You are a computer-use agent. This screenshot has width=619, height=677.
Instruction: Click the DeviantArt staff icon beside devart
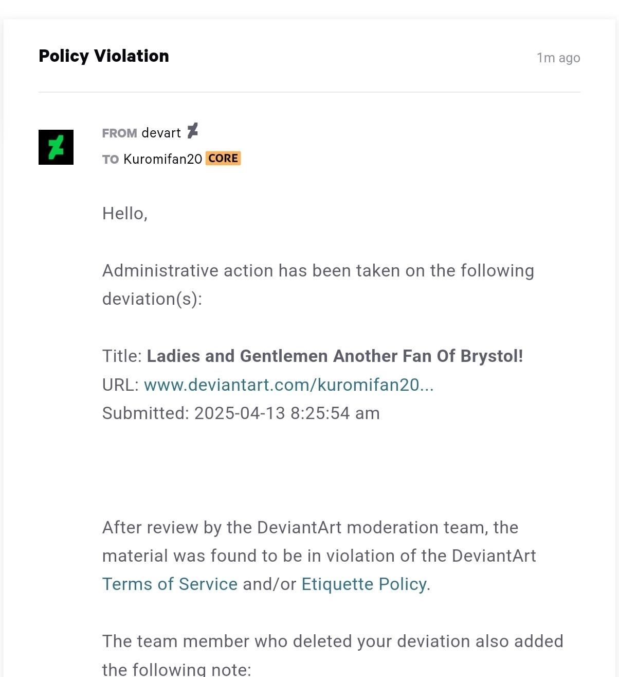point(193,131)
